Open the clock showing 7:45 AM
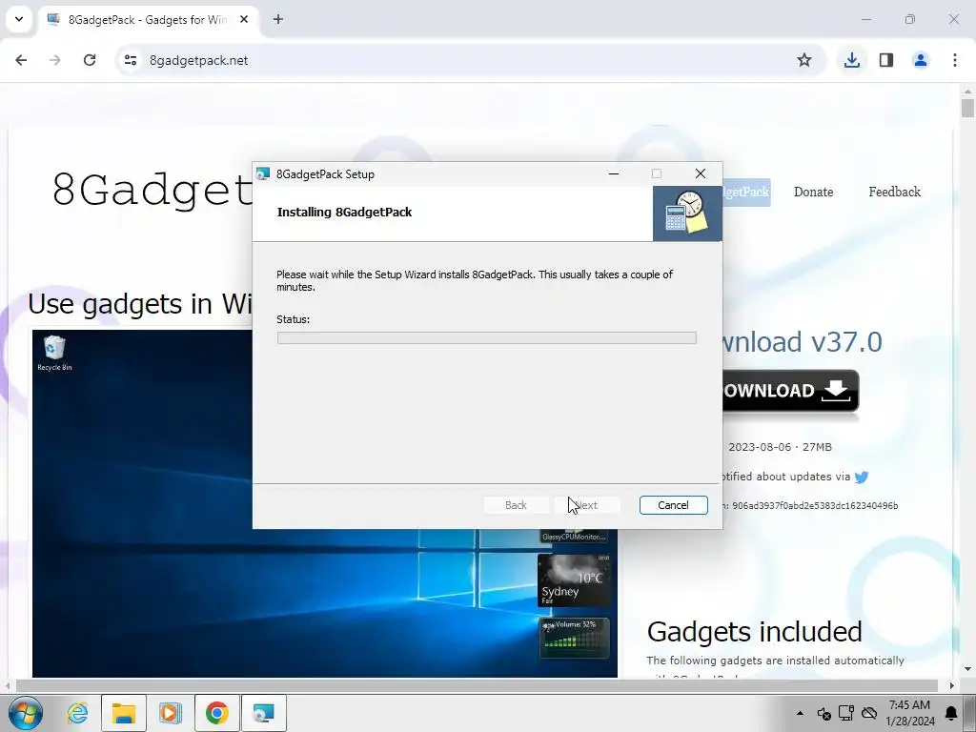This screenshot has width=976, height=732. [910, 713]
